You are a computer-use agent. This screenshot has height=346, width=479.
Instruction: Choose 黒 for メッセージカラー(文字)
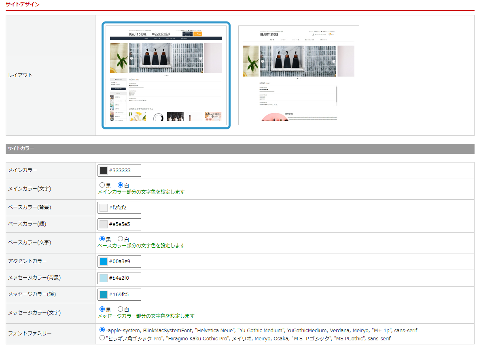tap(102, 309)
